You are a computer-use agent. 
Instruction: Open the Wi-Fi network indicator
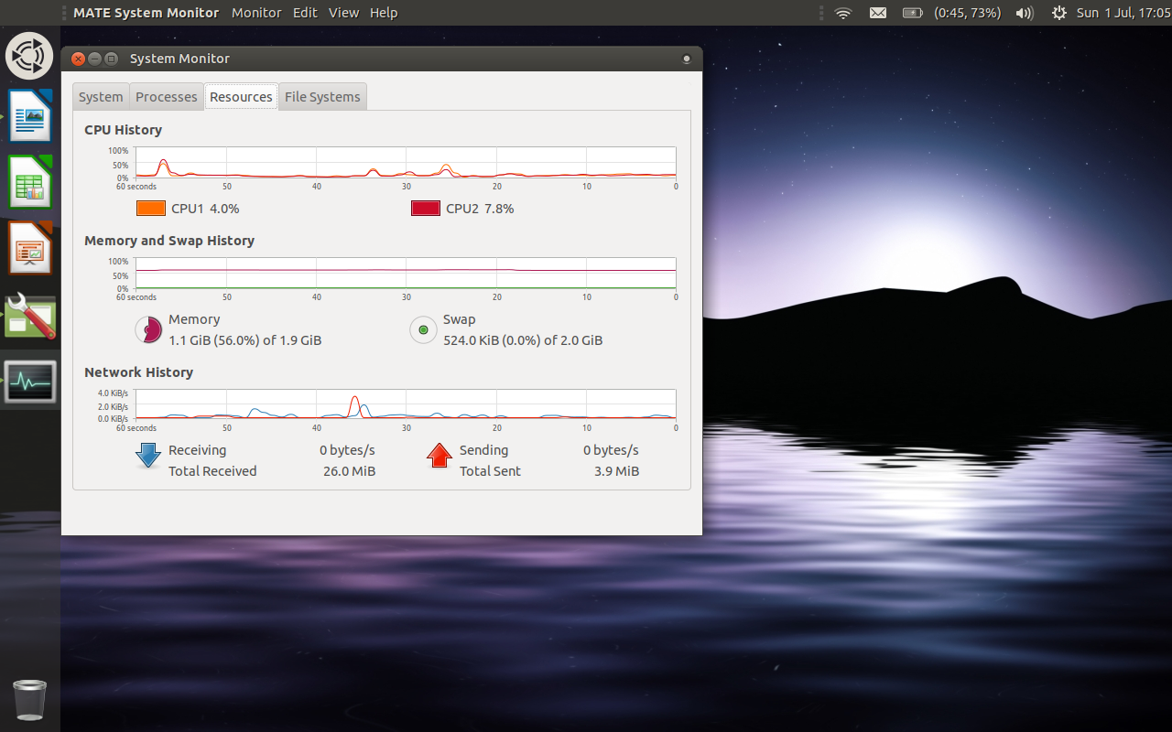pos(843,13)
